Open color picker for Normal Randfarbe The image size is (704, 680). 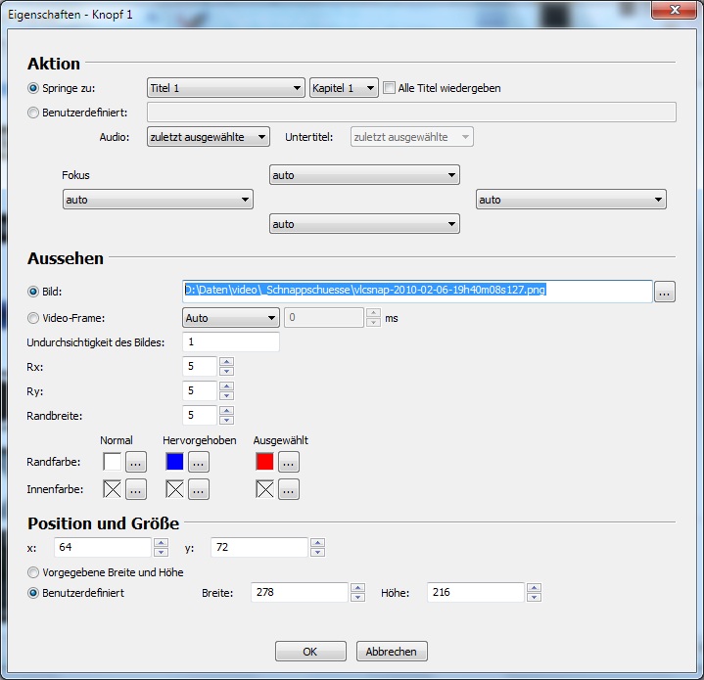136,462
